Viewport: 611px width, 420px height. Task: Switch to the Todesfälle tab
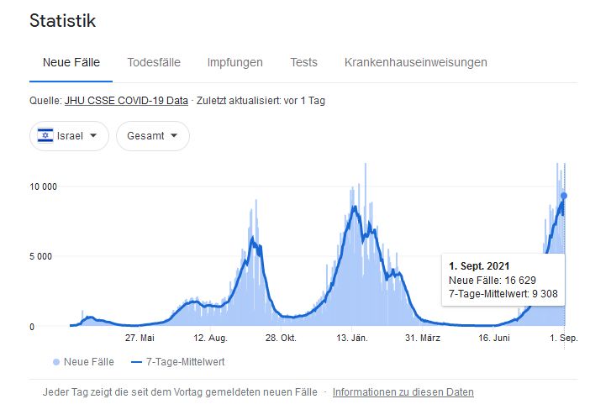(x=153, y=62)
